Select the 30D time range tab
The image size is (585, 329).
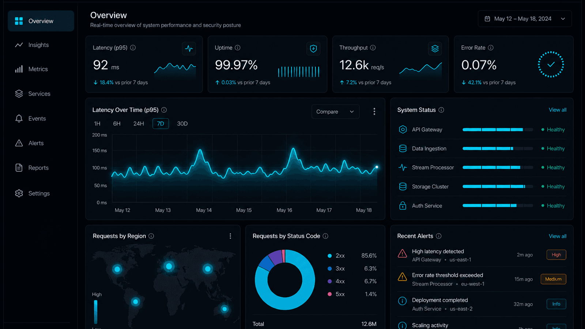click(182, 124)
